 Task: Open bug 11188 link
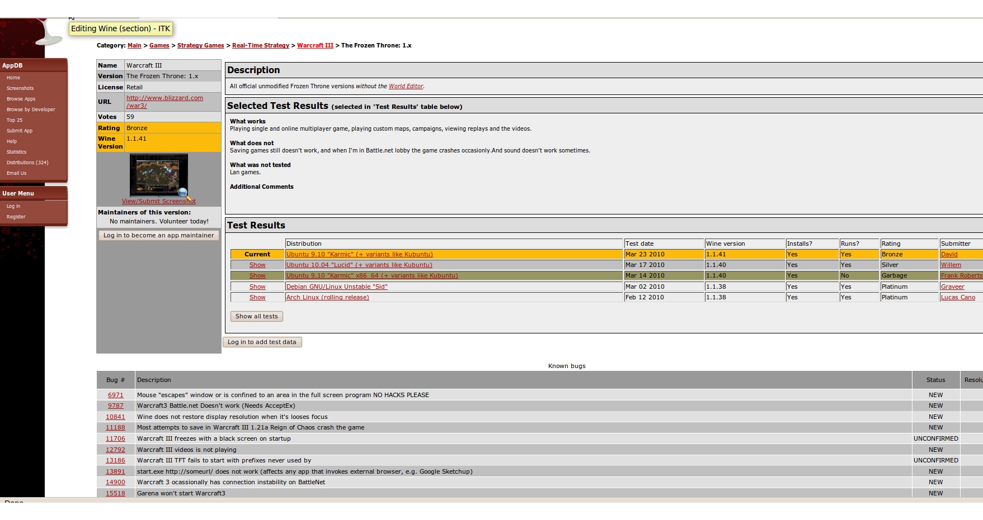point(116,428)
